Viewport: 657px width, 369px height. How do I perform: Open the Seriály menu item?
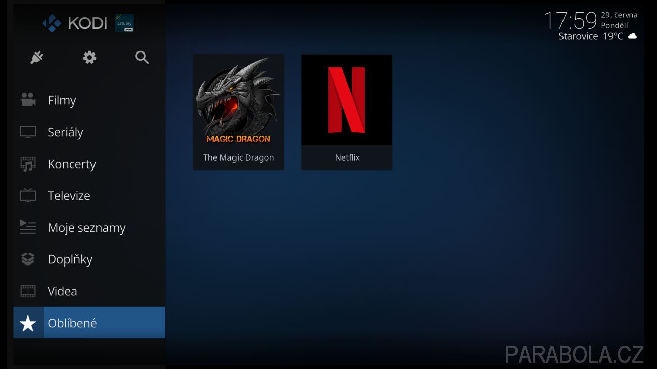pos(89,132)
